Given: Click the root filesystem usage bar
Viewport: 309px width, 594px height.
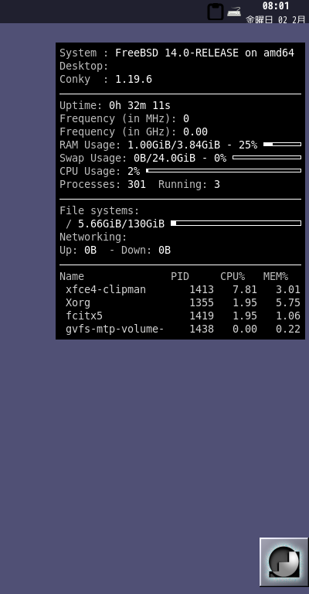Looking at the screenshot, I should coord(236,223).
